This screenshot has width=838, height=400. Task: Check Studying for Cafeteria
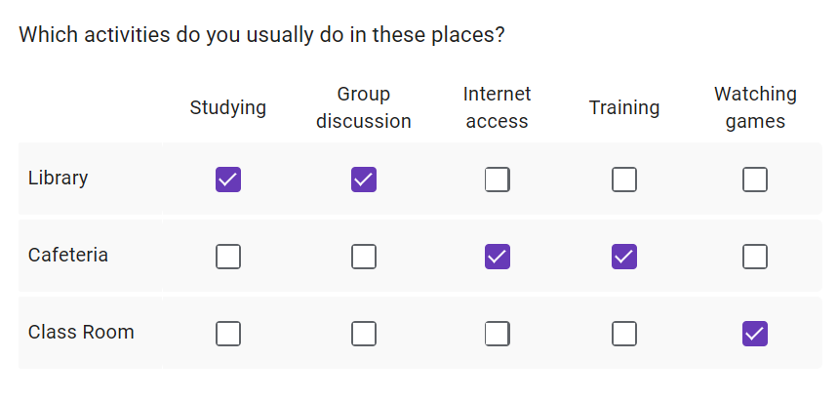tap(228, 257)
